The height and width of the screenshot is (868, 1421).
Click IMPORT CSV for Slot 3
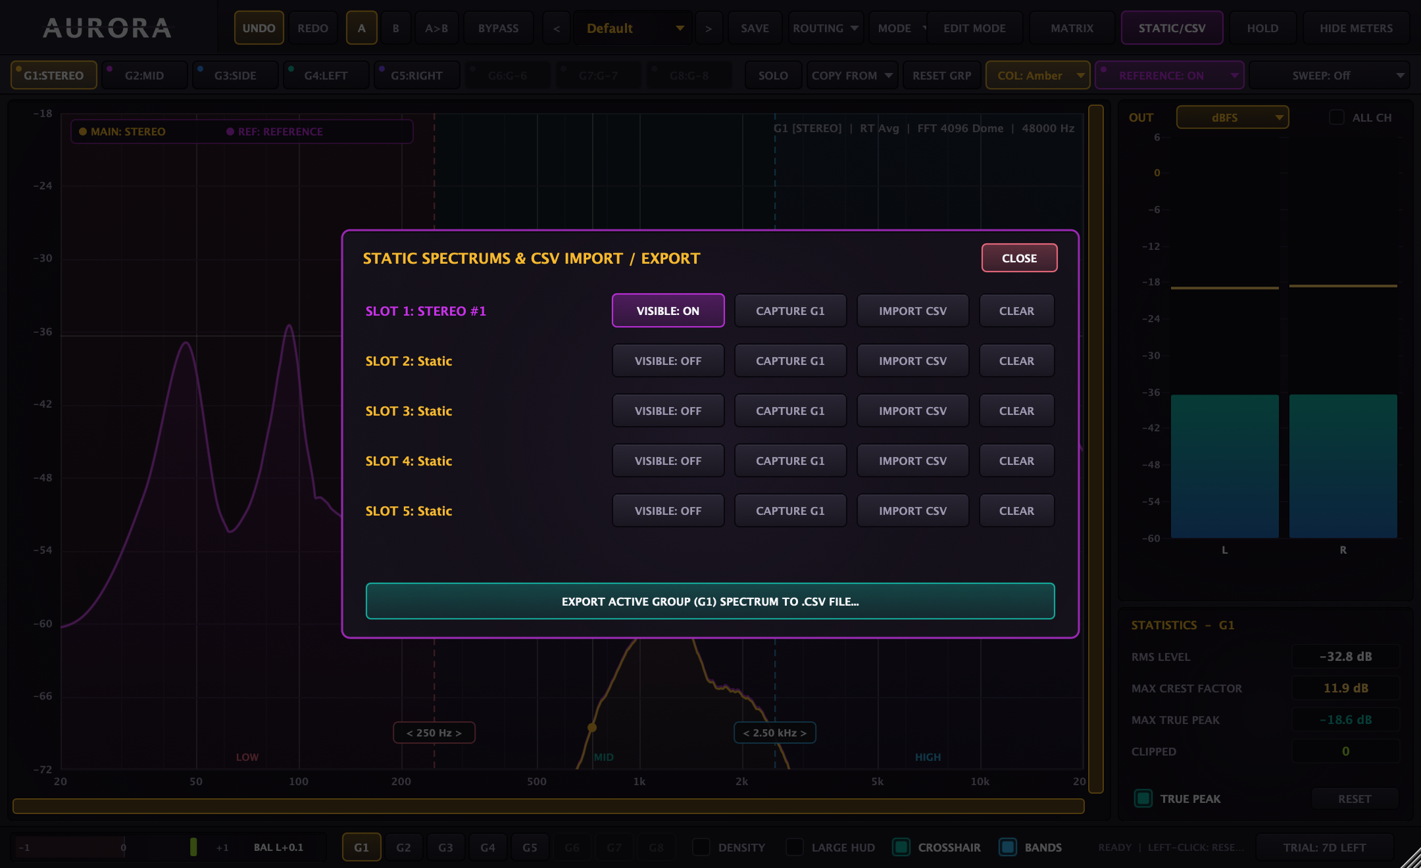(x=912, y=410)
